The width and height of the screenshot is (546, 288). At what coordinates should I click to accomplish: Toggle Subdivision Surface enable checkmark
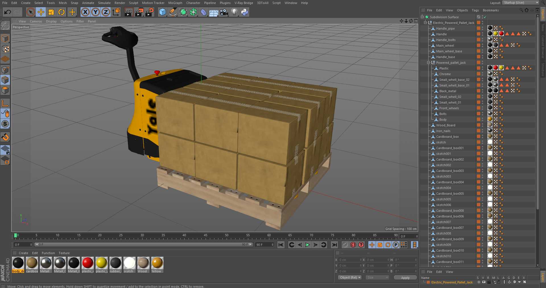tap(485, 17)
